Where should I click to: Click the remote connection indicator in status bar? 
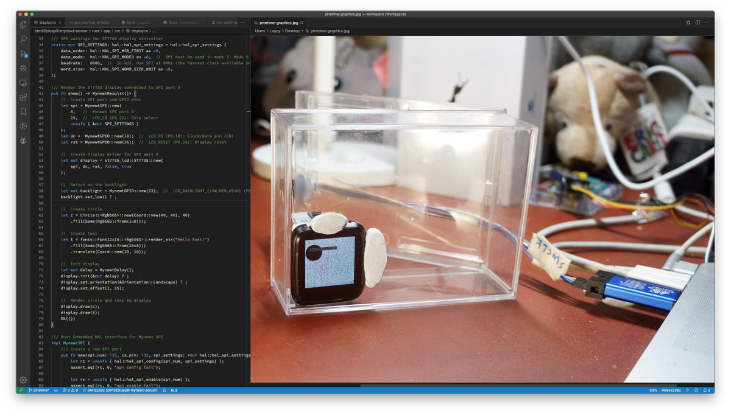[x=21, y=391]
